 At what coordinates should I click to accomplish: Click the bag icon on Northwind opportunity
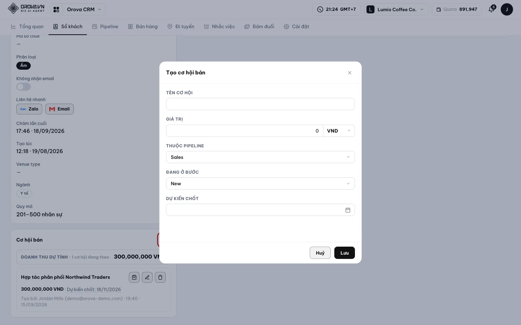[x=134, y=277]
